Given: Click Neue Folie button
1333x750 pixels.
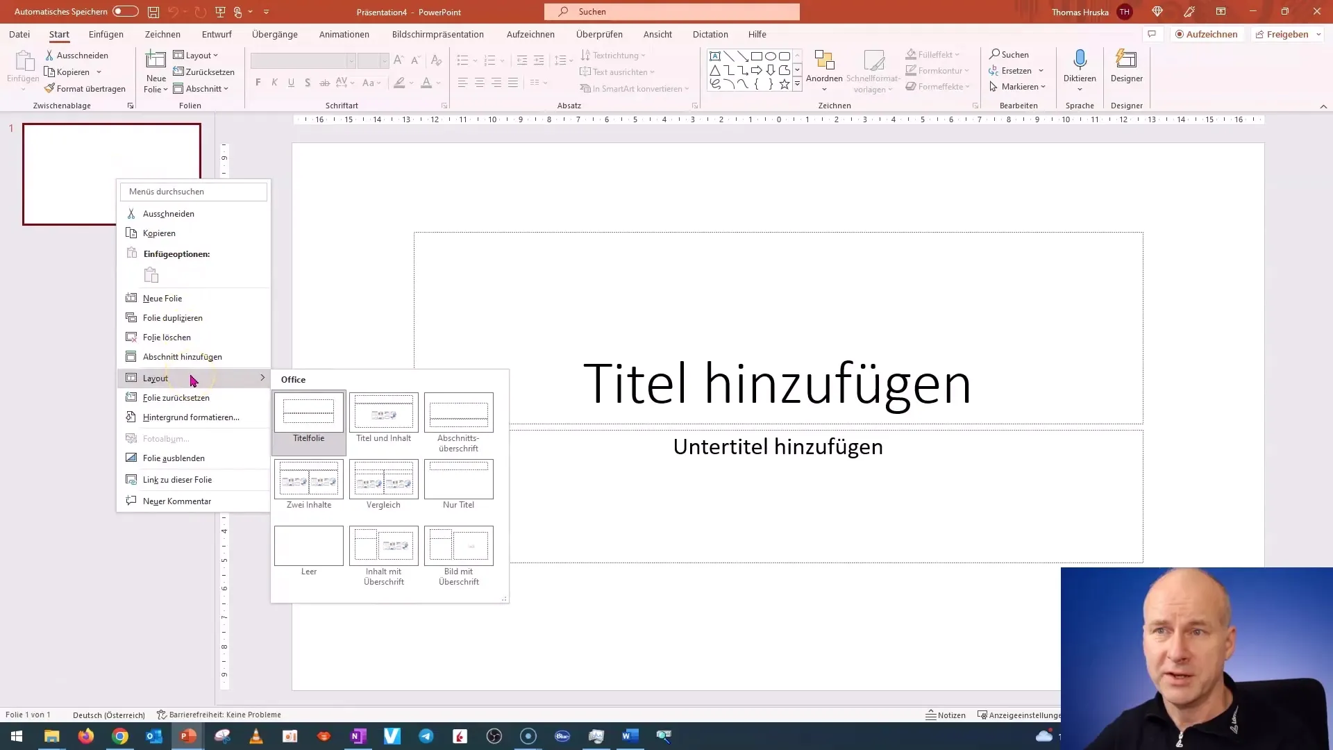Looking at the screenshot, I should tap(162, 298).
